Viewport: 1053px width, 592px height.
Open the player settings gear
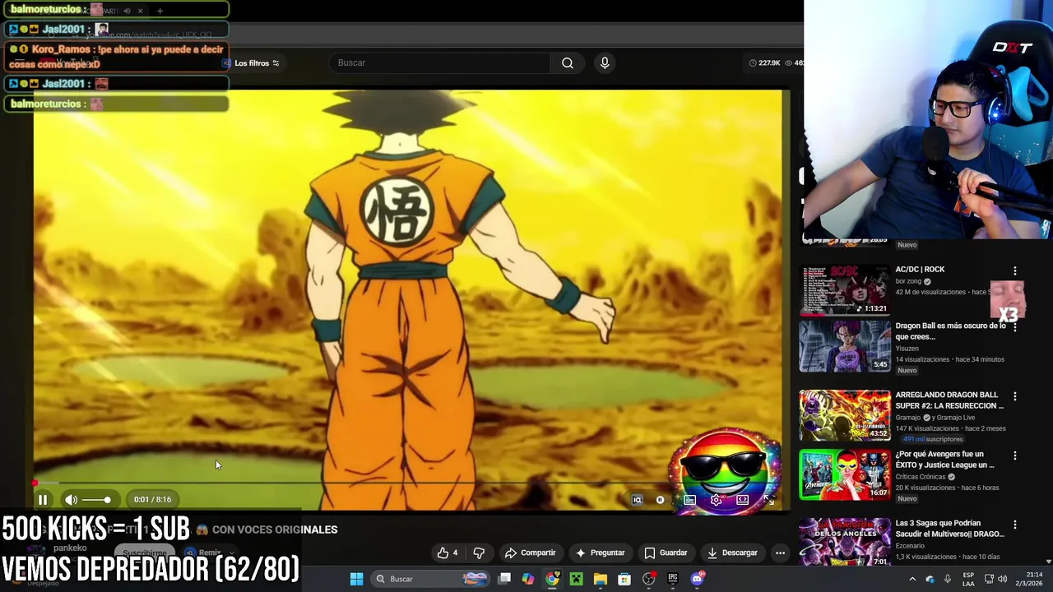tap(717, 500)
